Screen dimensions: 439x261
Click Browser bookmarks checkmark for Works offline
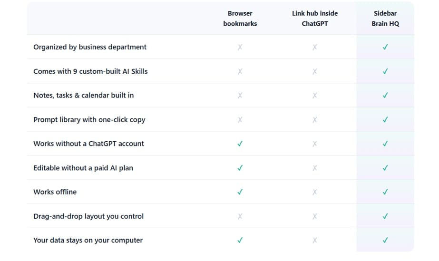(x=240, y=192)
